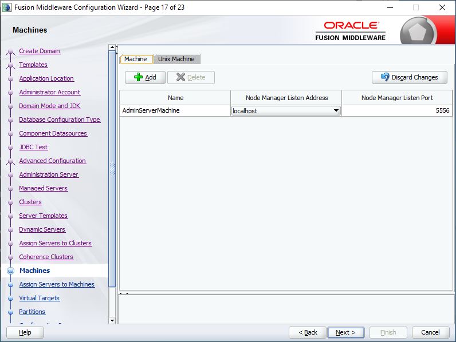
Task: Click the Create Domain step node icon
Action: (10, 51)
